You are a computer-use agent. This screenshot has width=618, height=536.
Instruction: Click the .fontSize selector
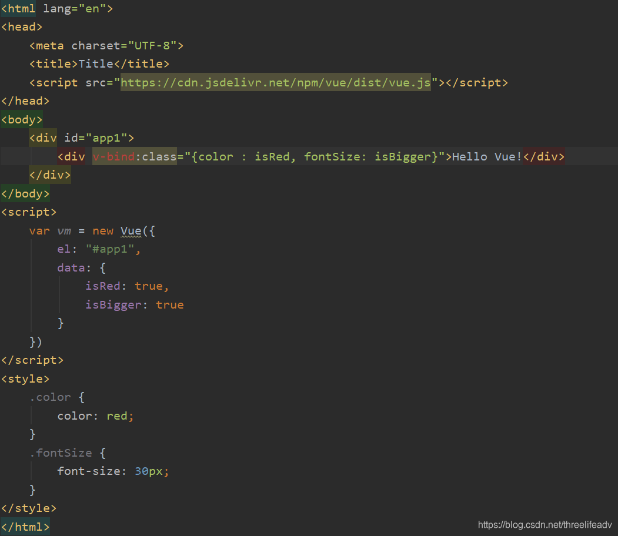(61, 453)
